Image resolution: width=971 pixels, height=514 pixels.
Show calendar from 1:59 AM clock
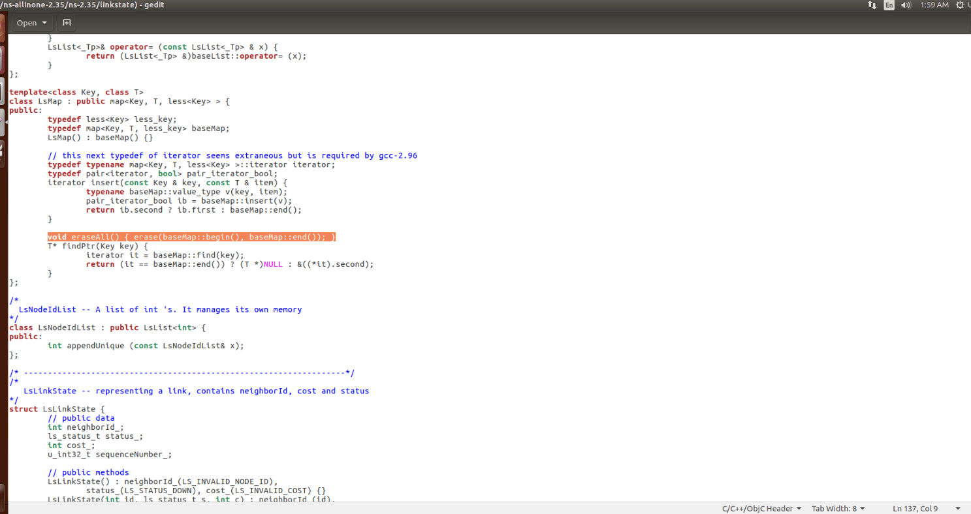(934, 5)
